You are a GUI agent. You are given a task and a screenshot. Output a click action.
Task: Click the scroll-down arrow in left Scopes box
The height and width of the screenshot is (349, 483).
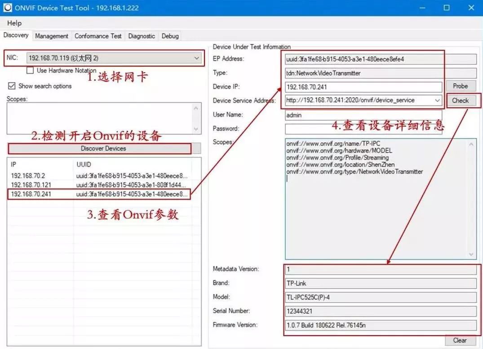pos(195,129)
